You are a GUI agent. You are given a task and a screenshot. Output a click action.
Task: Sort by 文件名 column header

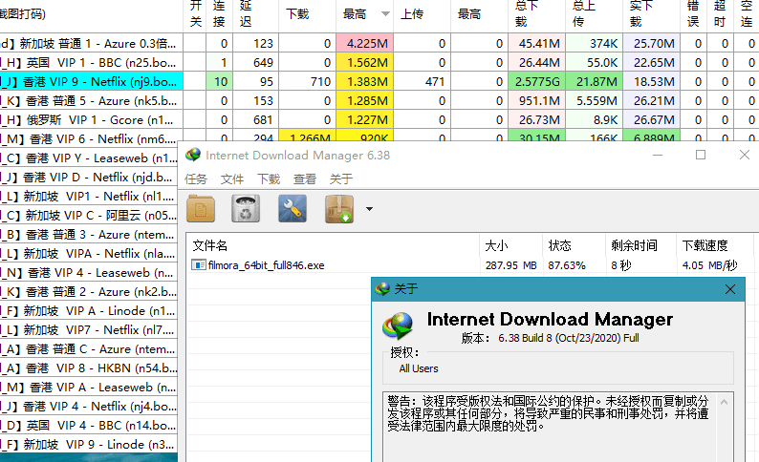(x=333, y=245)
